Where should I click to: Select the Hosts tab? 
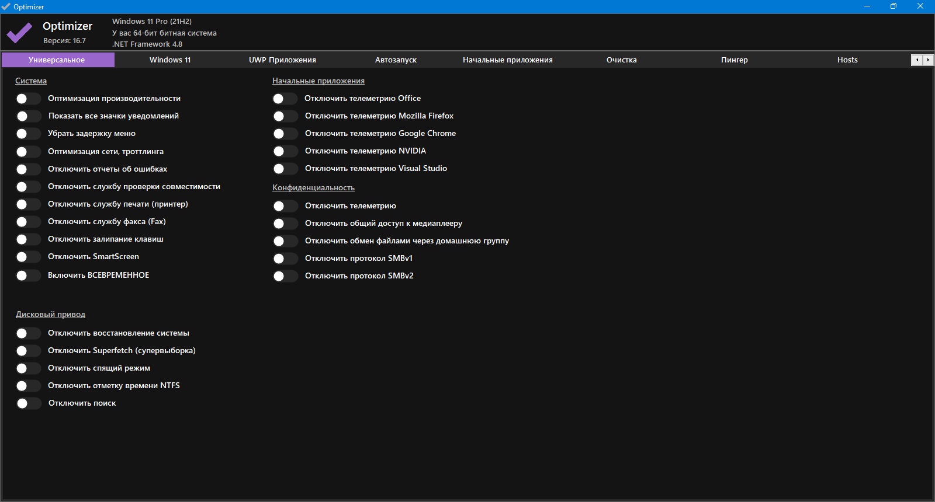(x=847, y=60)
